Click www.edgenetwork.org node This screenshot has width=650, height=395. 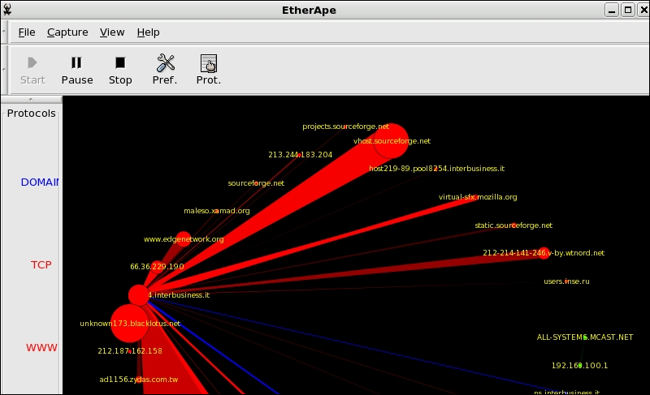point(184,239)
